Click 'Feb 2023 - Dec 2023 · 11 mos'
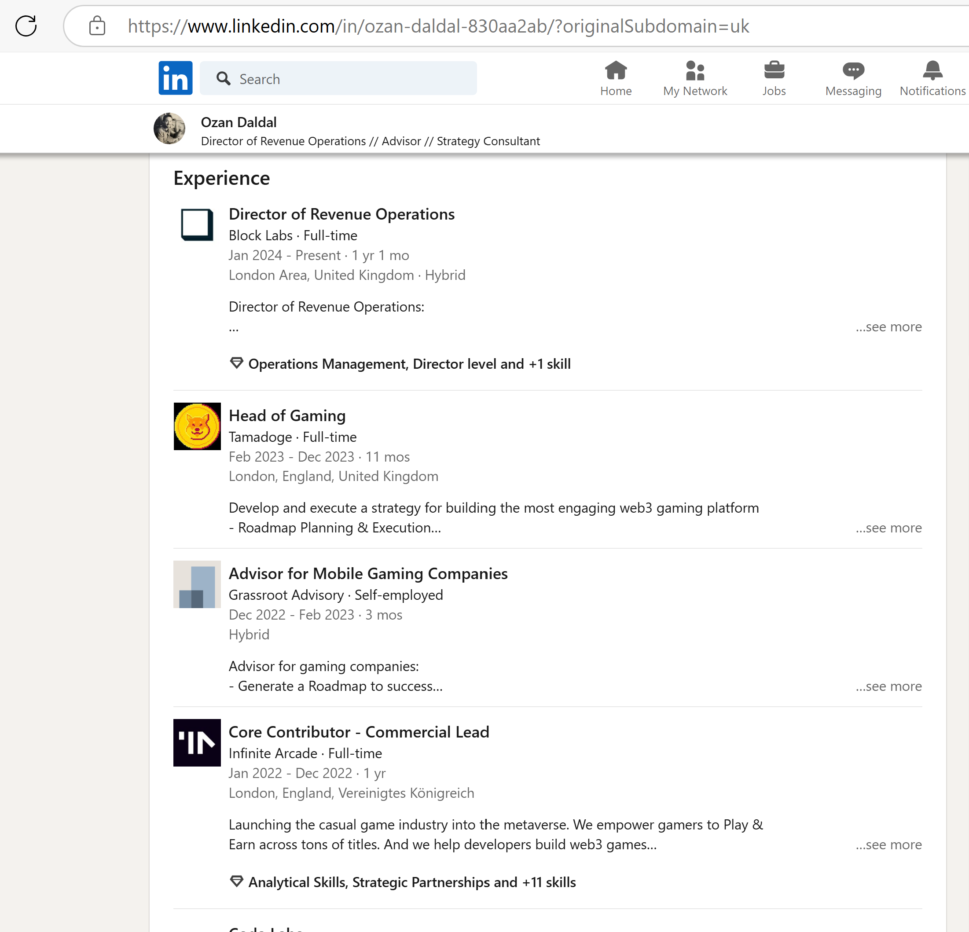 coord(319,457)
